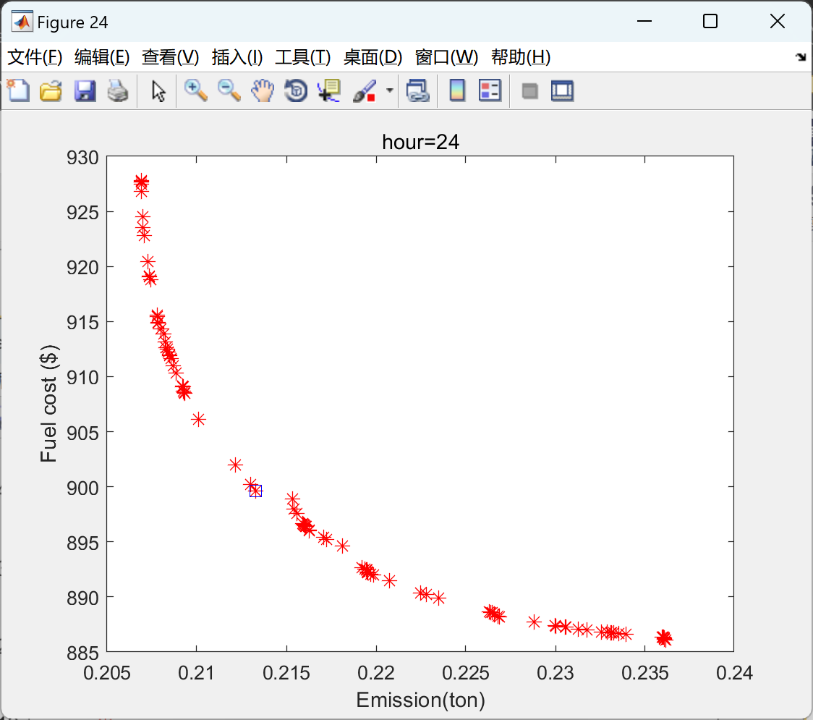813x720 pixels.
Task: Click the y-axis tick label 885
Action: click(x=82, y=653)
